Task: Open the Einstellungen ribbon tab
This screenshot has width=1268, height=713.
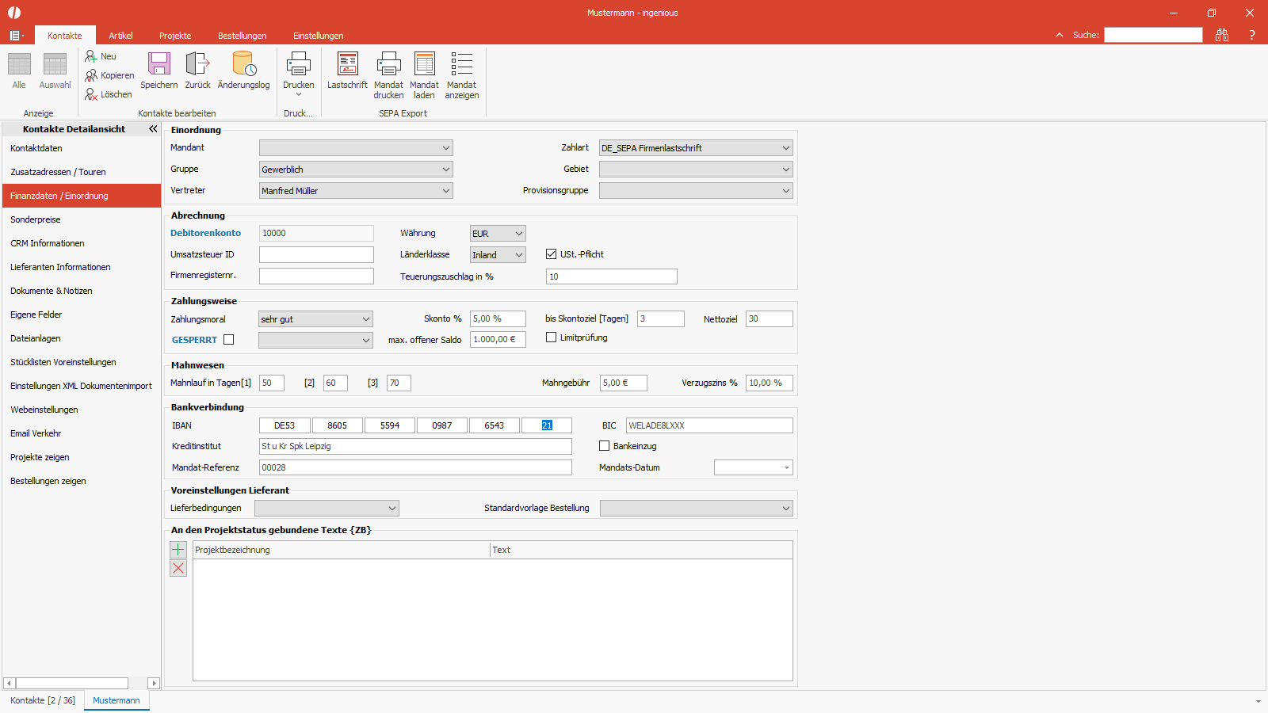Action: tap(318, 36)
